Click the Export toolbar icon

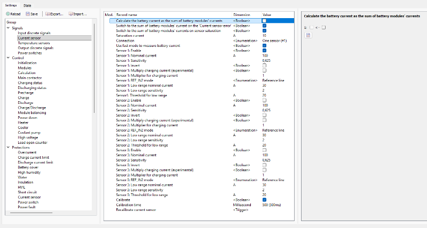(48, 14)
